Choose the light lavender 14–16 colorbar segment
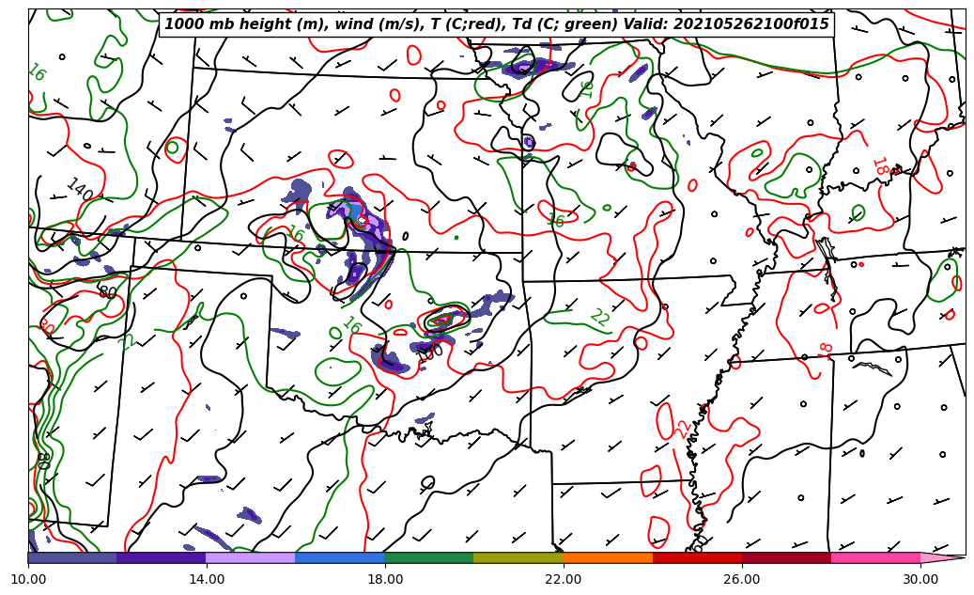The image size is (974, 595). coord(251,557)
